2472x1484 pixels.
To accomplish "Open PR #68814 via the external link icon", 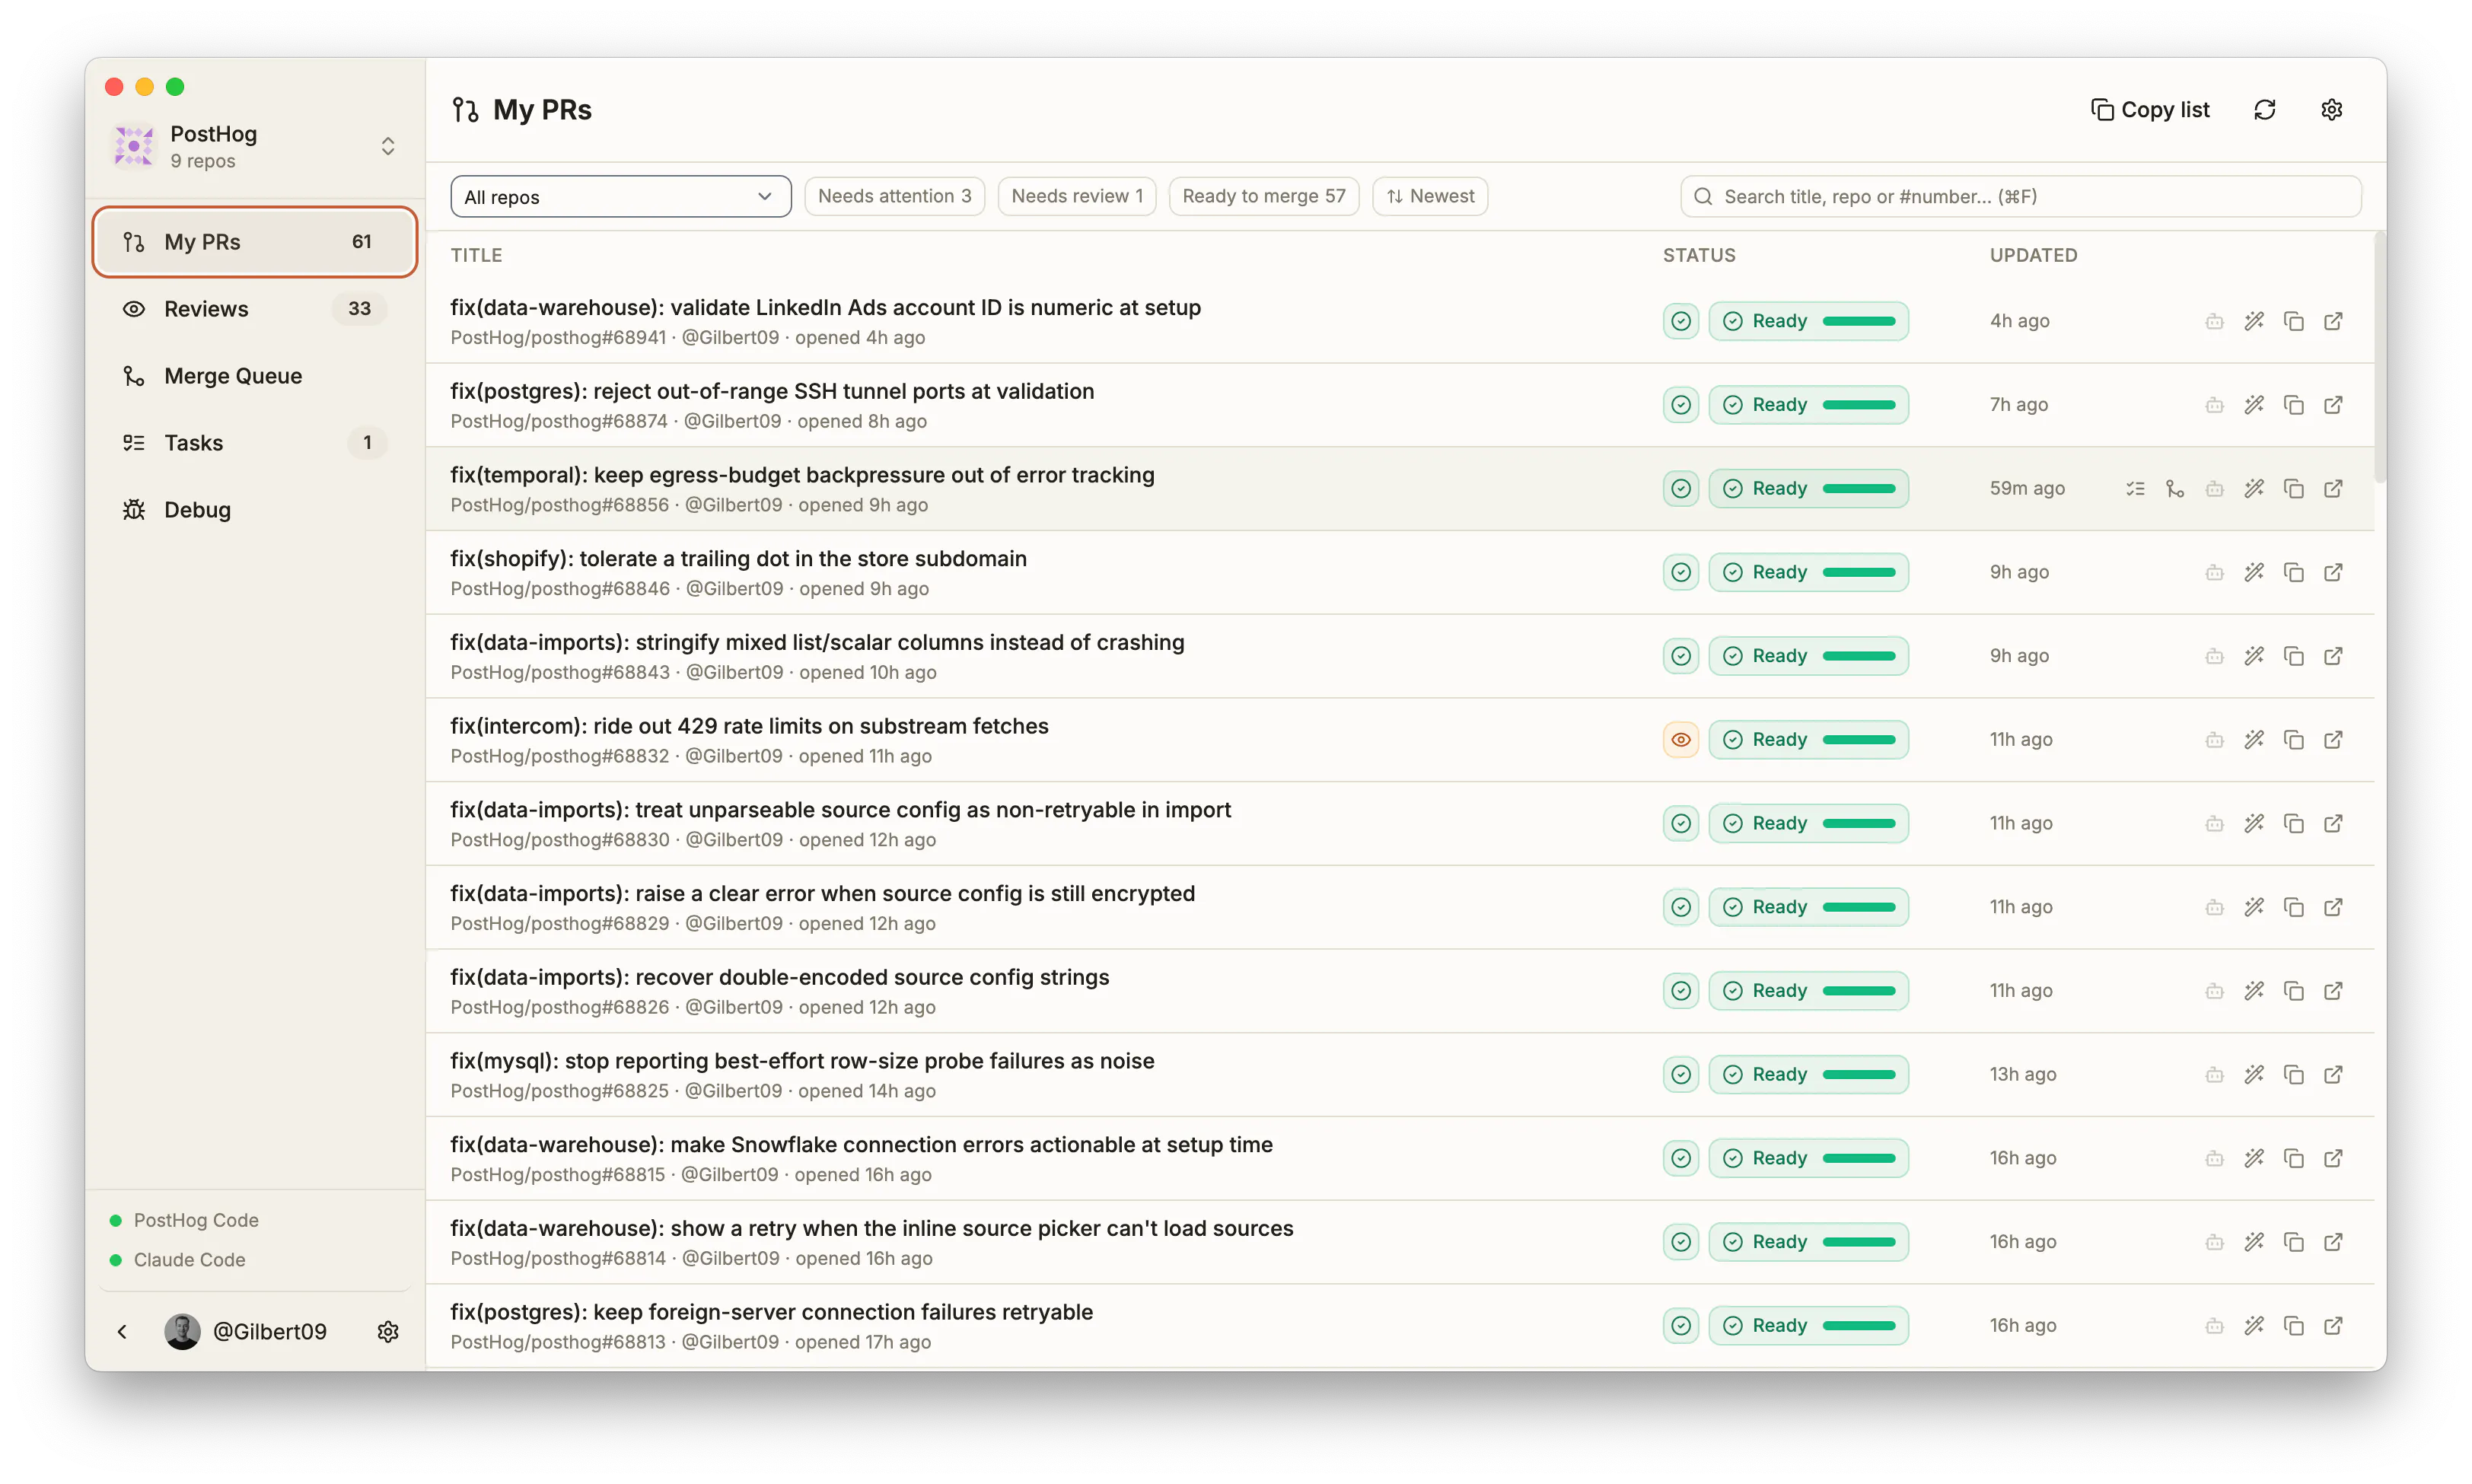I will click(2333, 1242).
